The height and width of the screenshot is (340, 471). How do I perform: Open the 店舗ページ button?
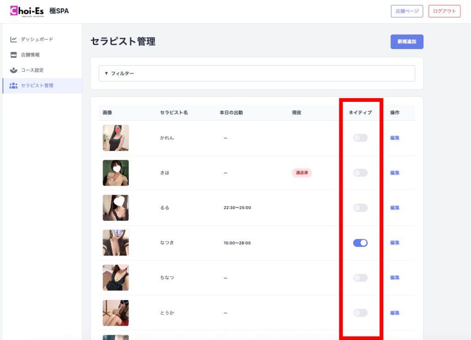[407, 11]
